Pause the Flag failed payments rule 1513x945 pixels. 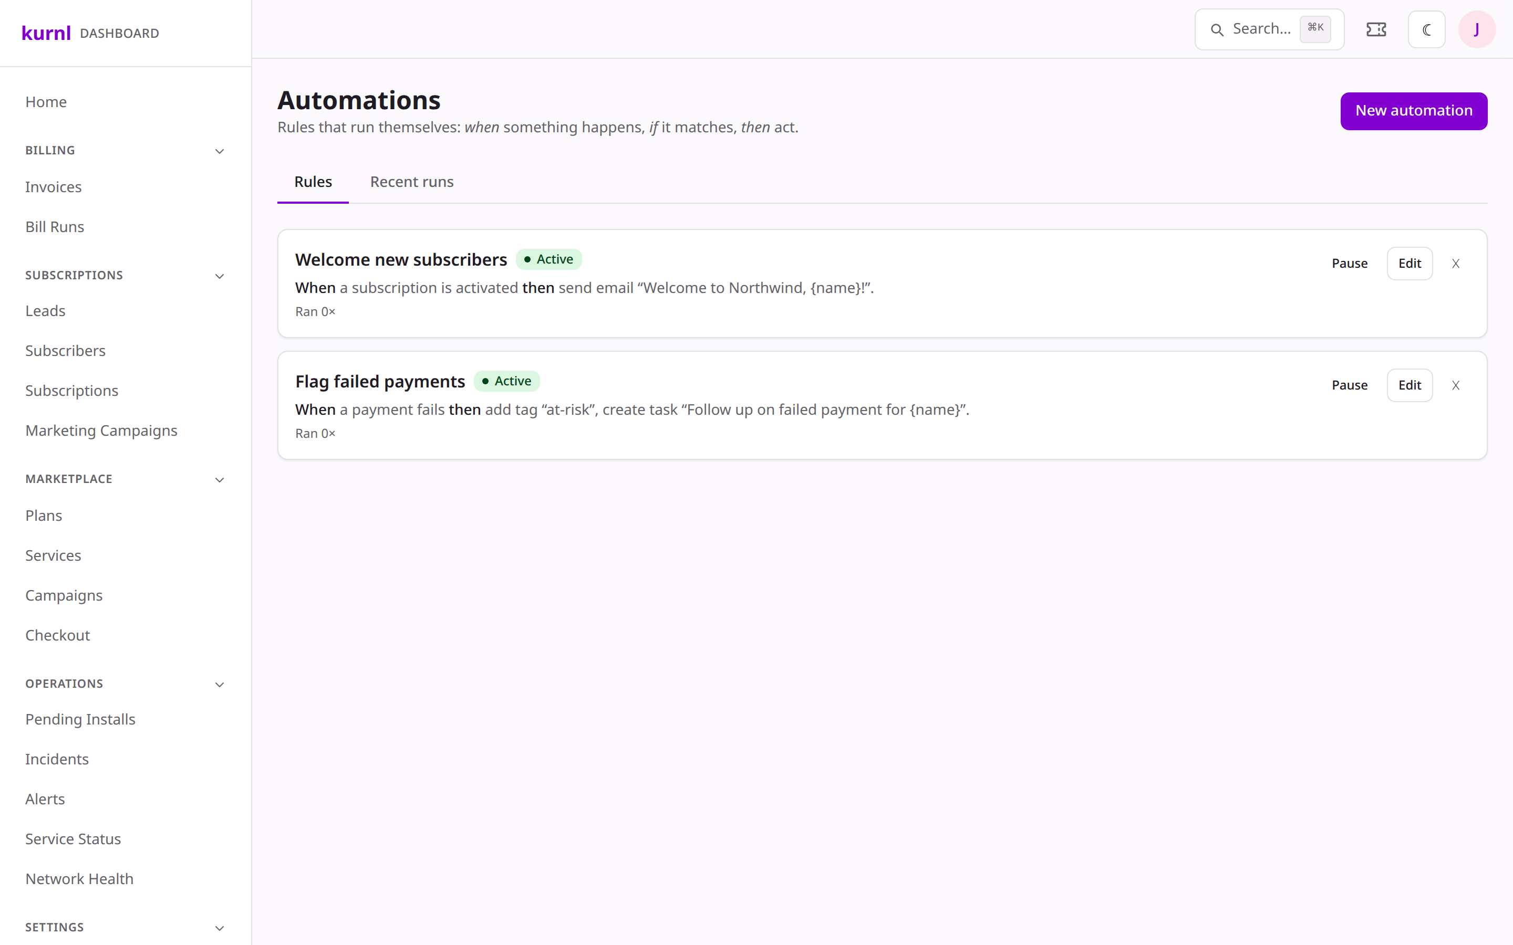tap(1349, 386)
